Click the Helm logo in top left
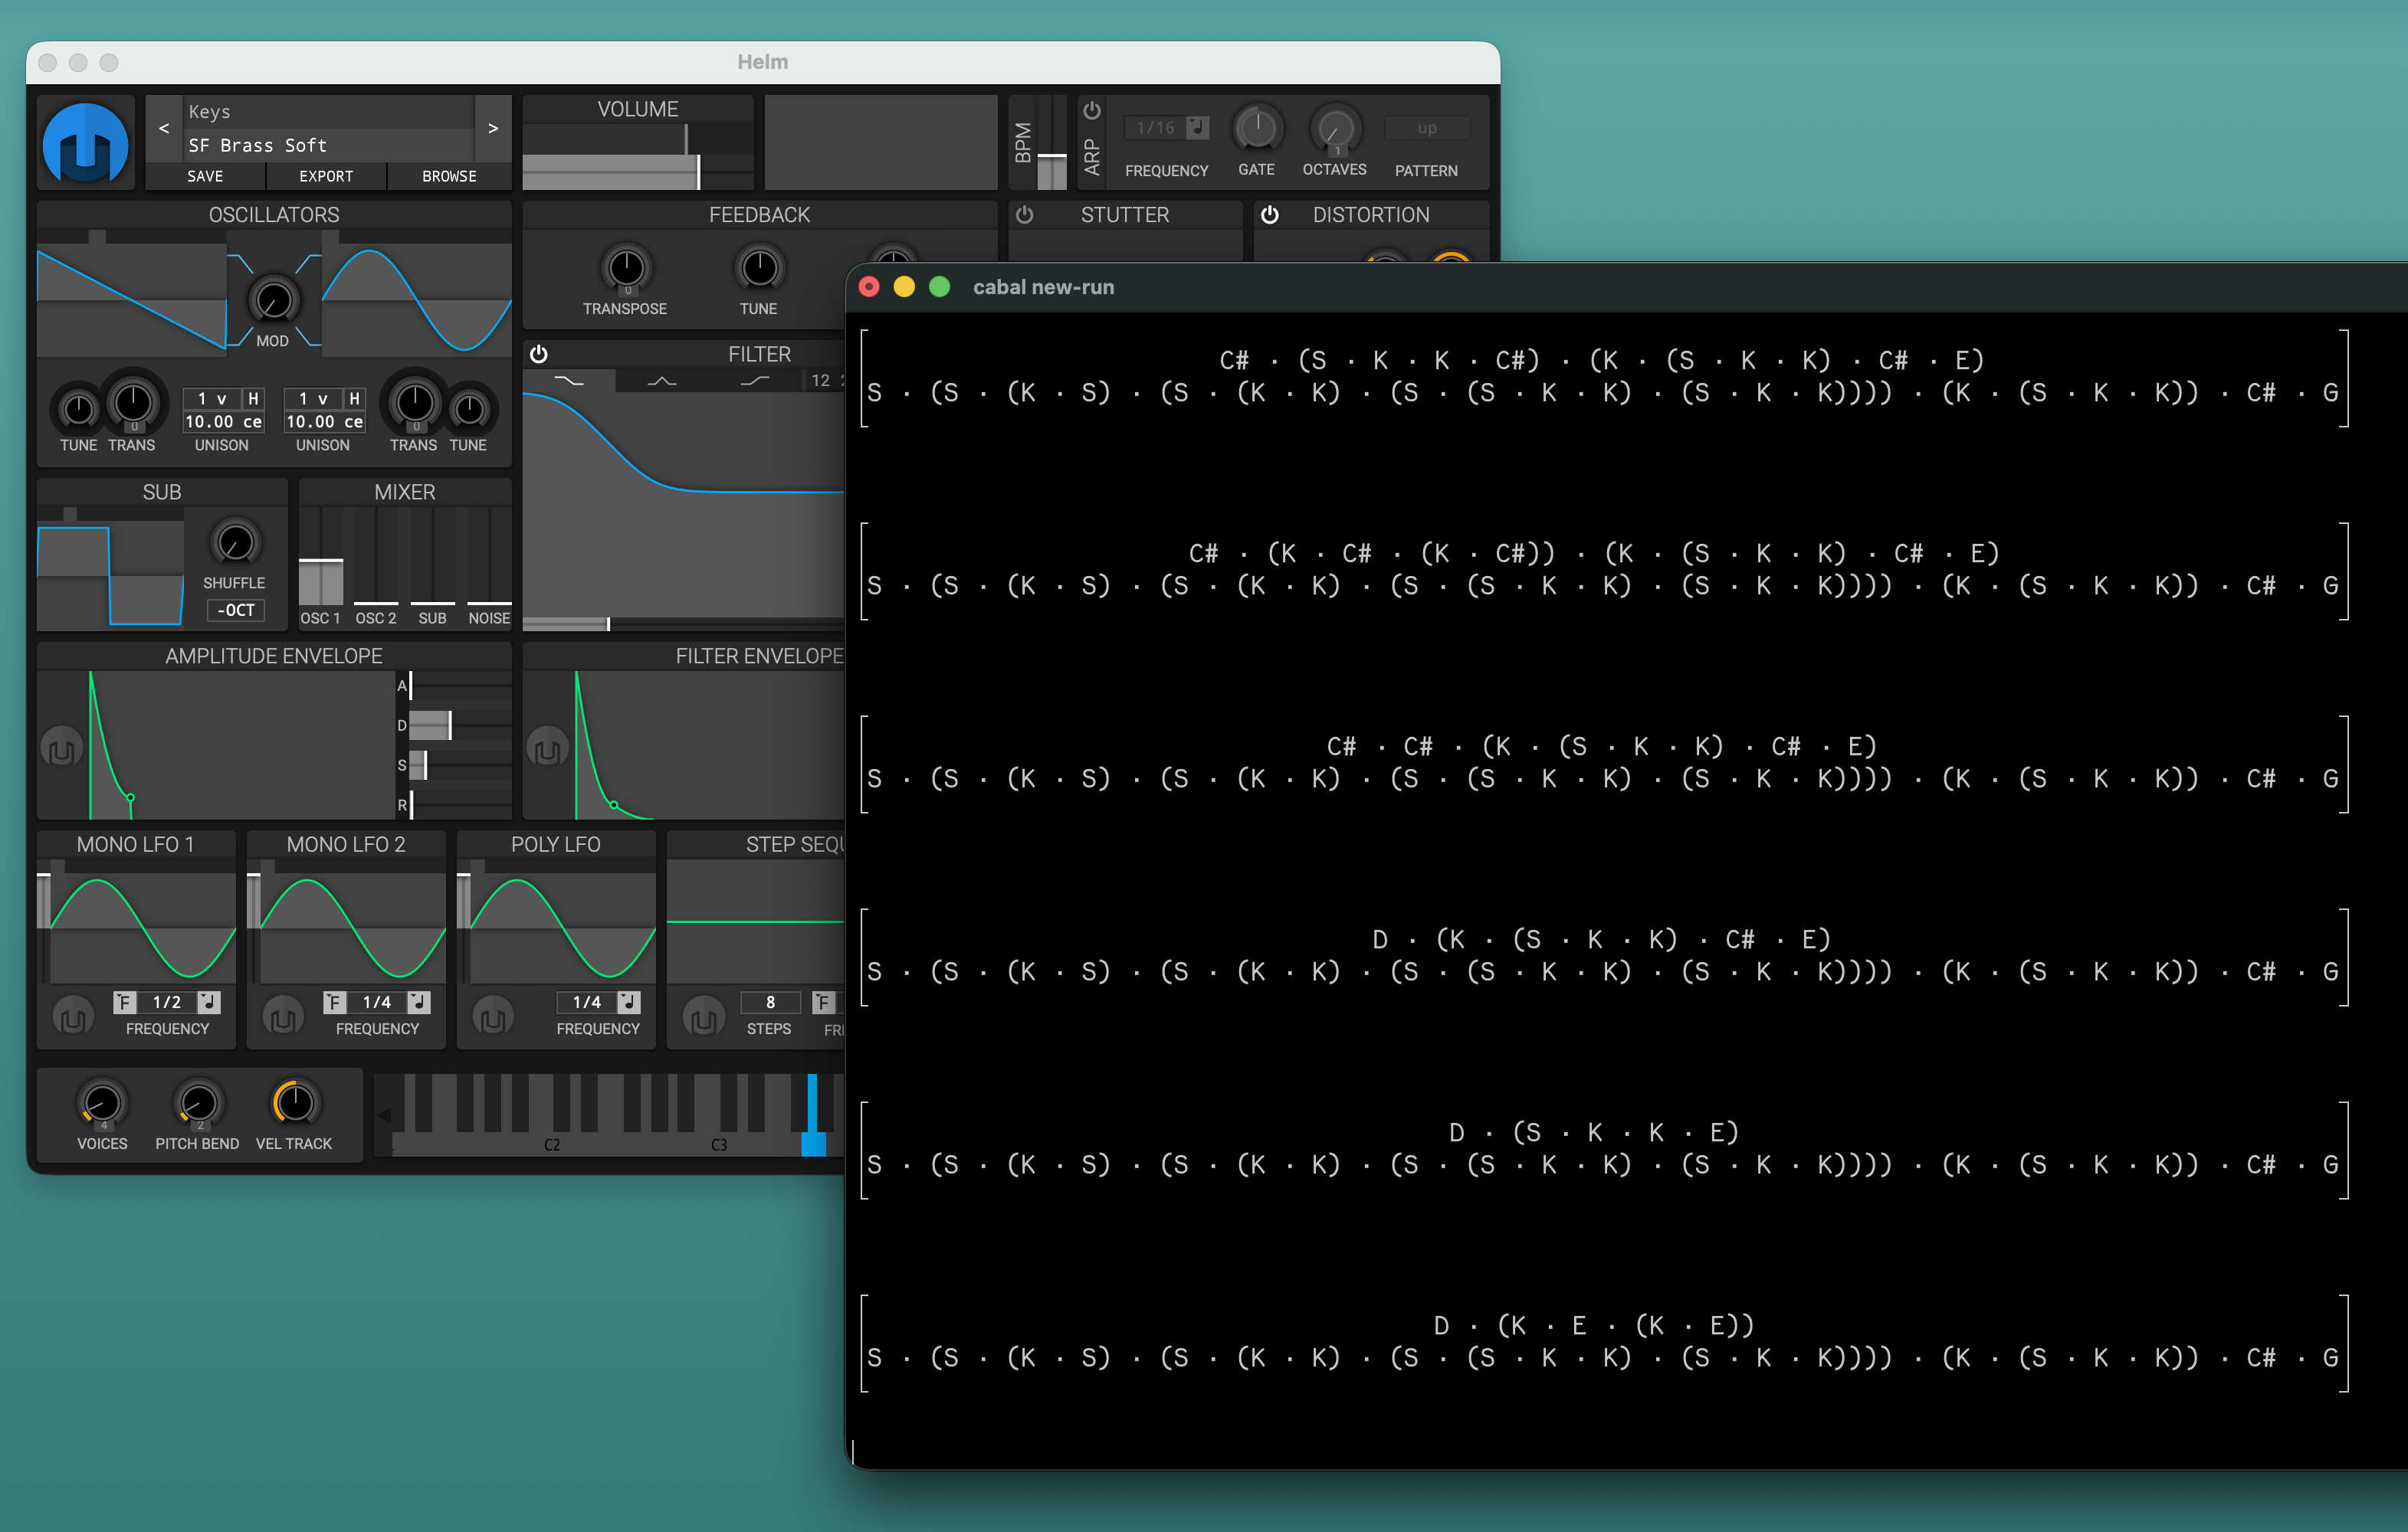This screenshot has width=2408, height=1532. click(85, 143)
